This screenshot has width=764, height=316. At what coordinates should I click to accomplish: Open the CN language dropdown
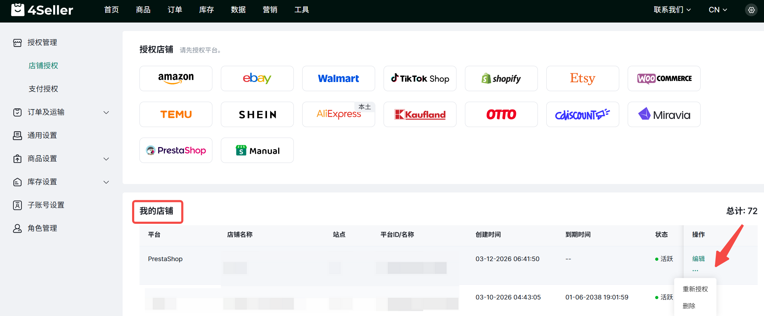[x=718, y=10]
